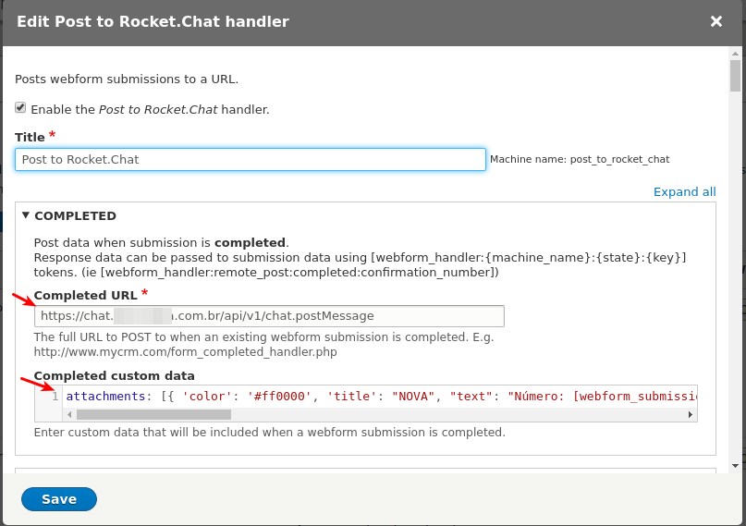Image resolution: width=746 pixels, height=526 pixels.
Task: Click inside the Completed custom data editor
Action: click(x=381, y=397)
